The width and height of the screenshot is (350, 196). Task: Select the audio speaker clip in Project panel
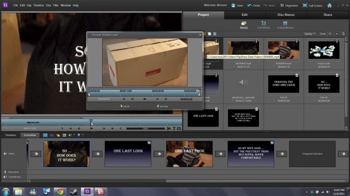(243, 83)
